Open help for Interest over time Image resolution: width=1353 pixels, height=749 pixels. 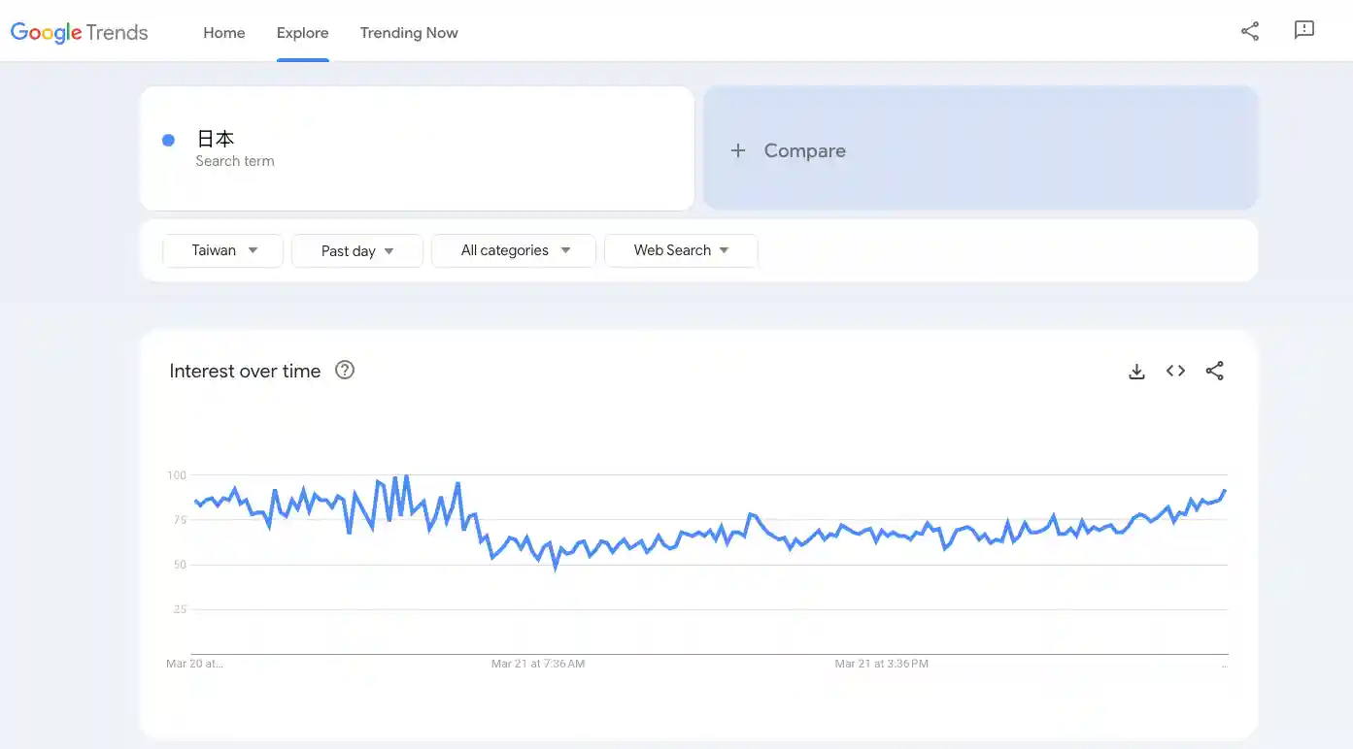point(344,370)
